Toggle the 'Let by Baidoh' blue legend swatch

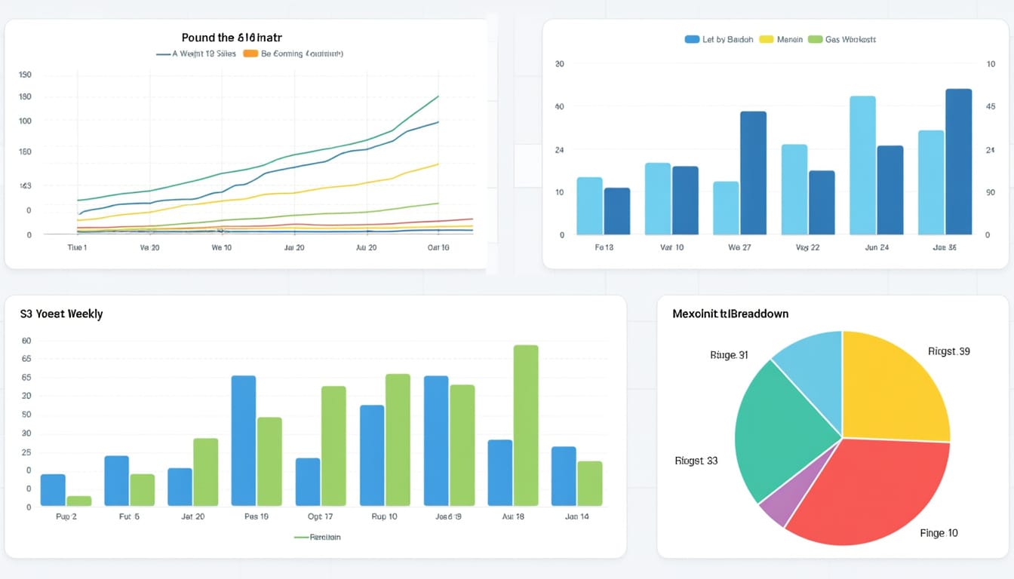pyautogui.click(x=691, y=39)
